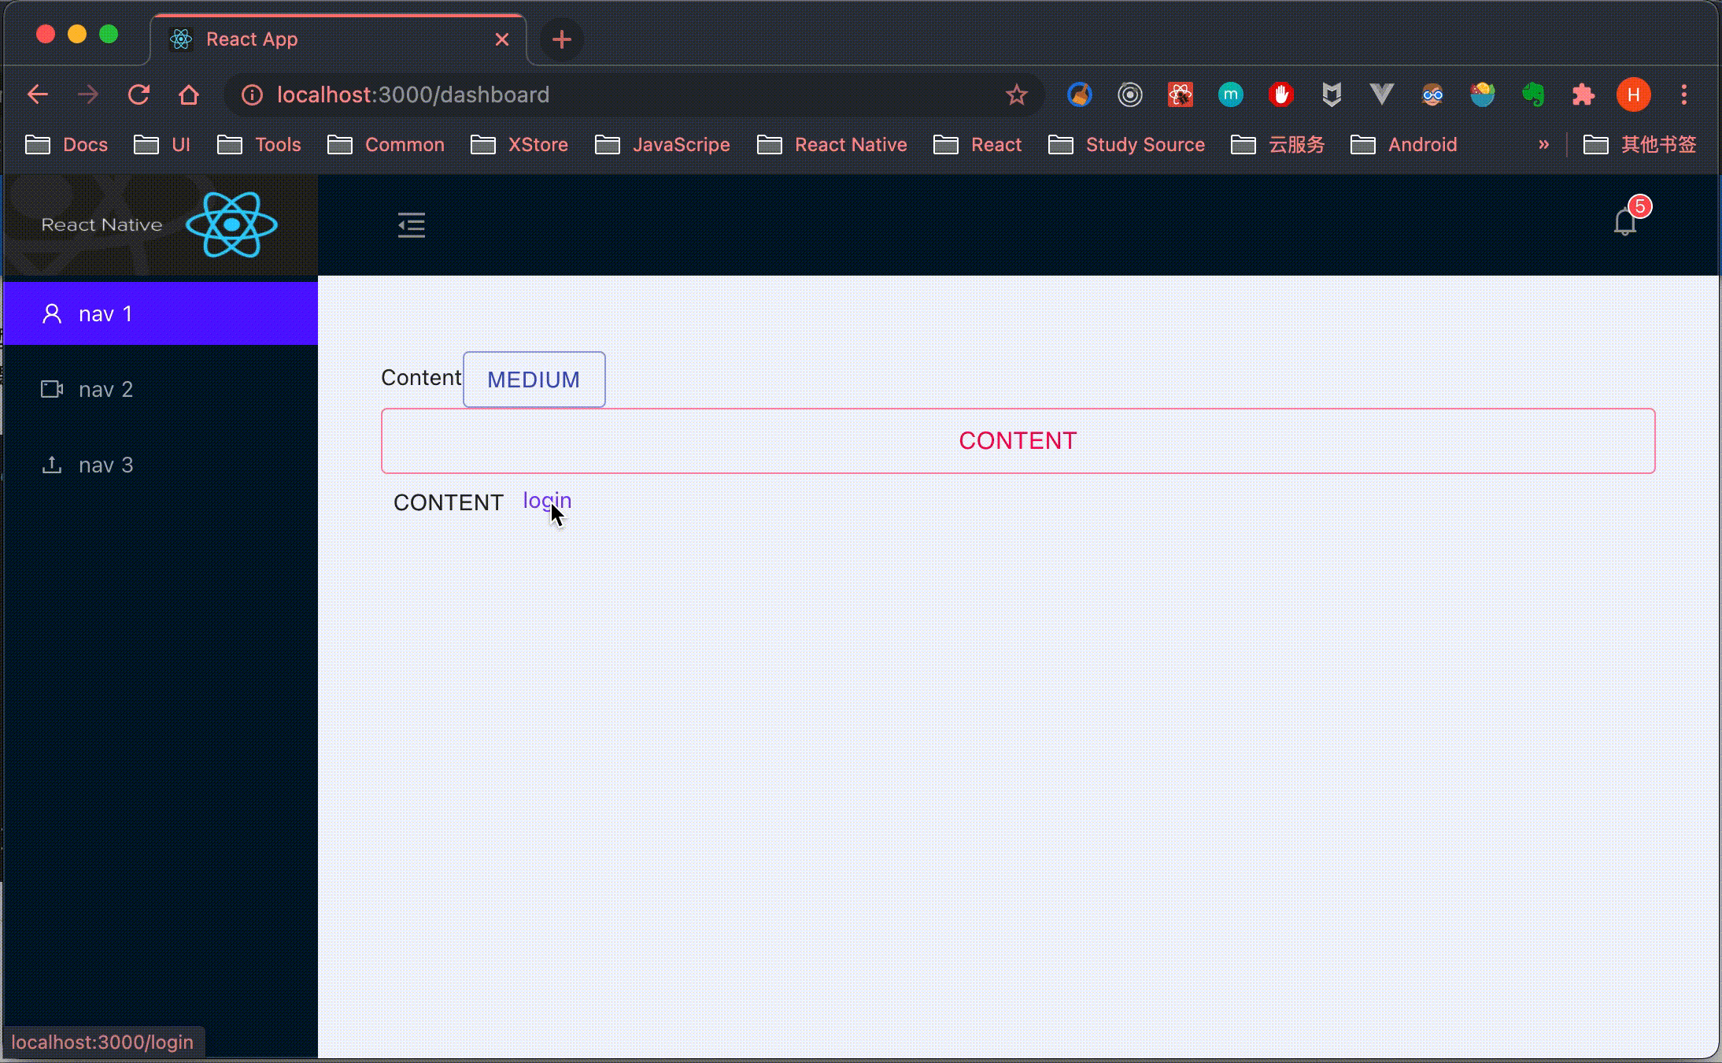Screen dimensions: 1722x1063
Task: Toggle the sidebar collapse icon
Action: [412, 225]
